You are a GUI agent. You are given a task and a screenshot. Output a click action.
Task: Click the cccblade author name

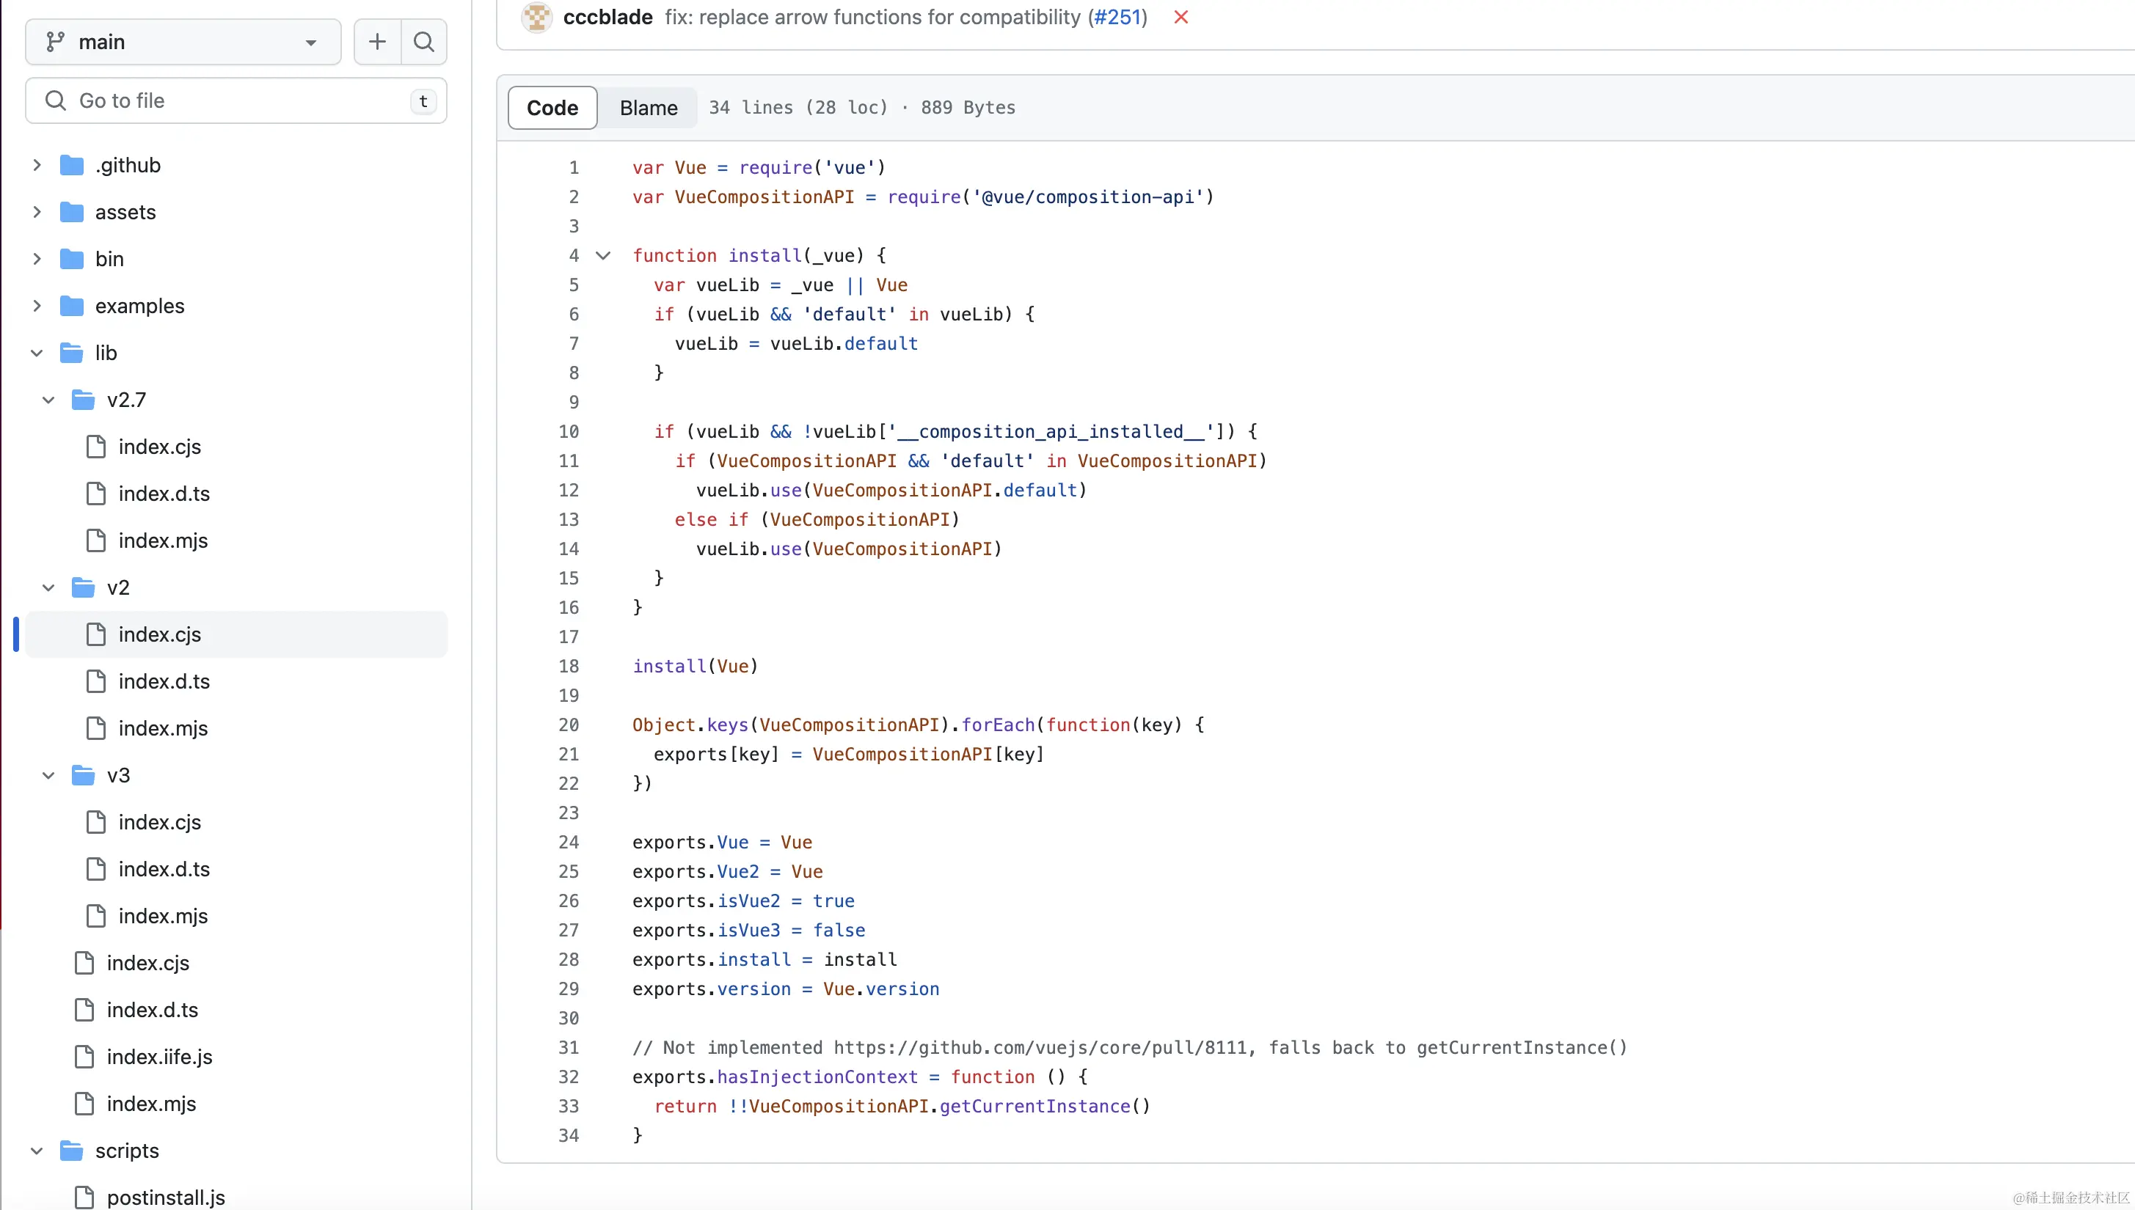tap(607, 18)
